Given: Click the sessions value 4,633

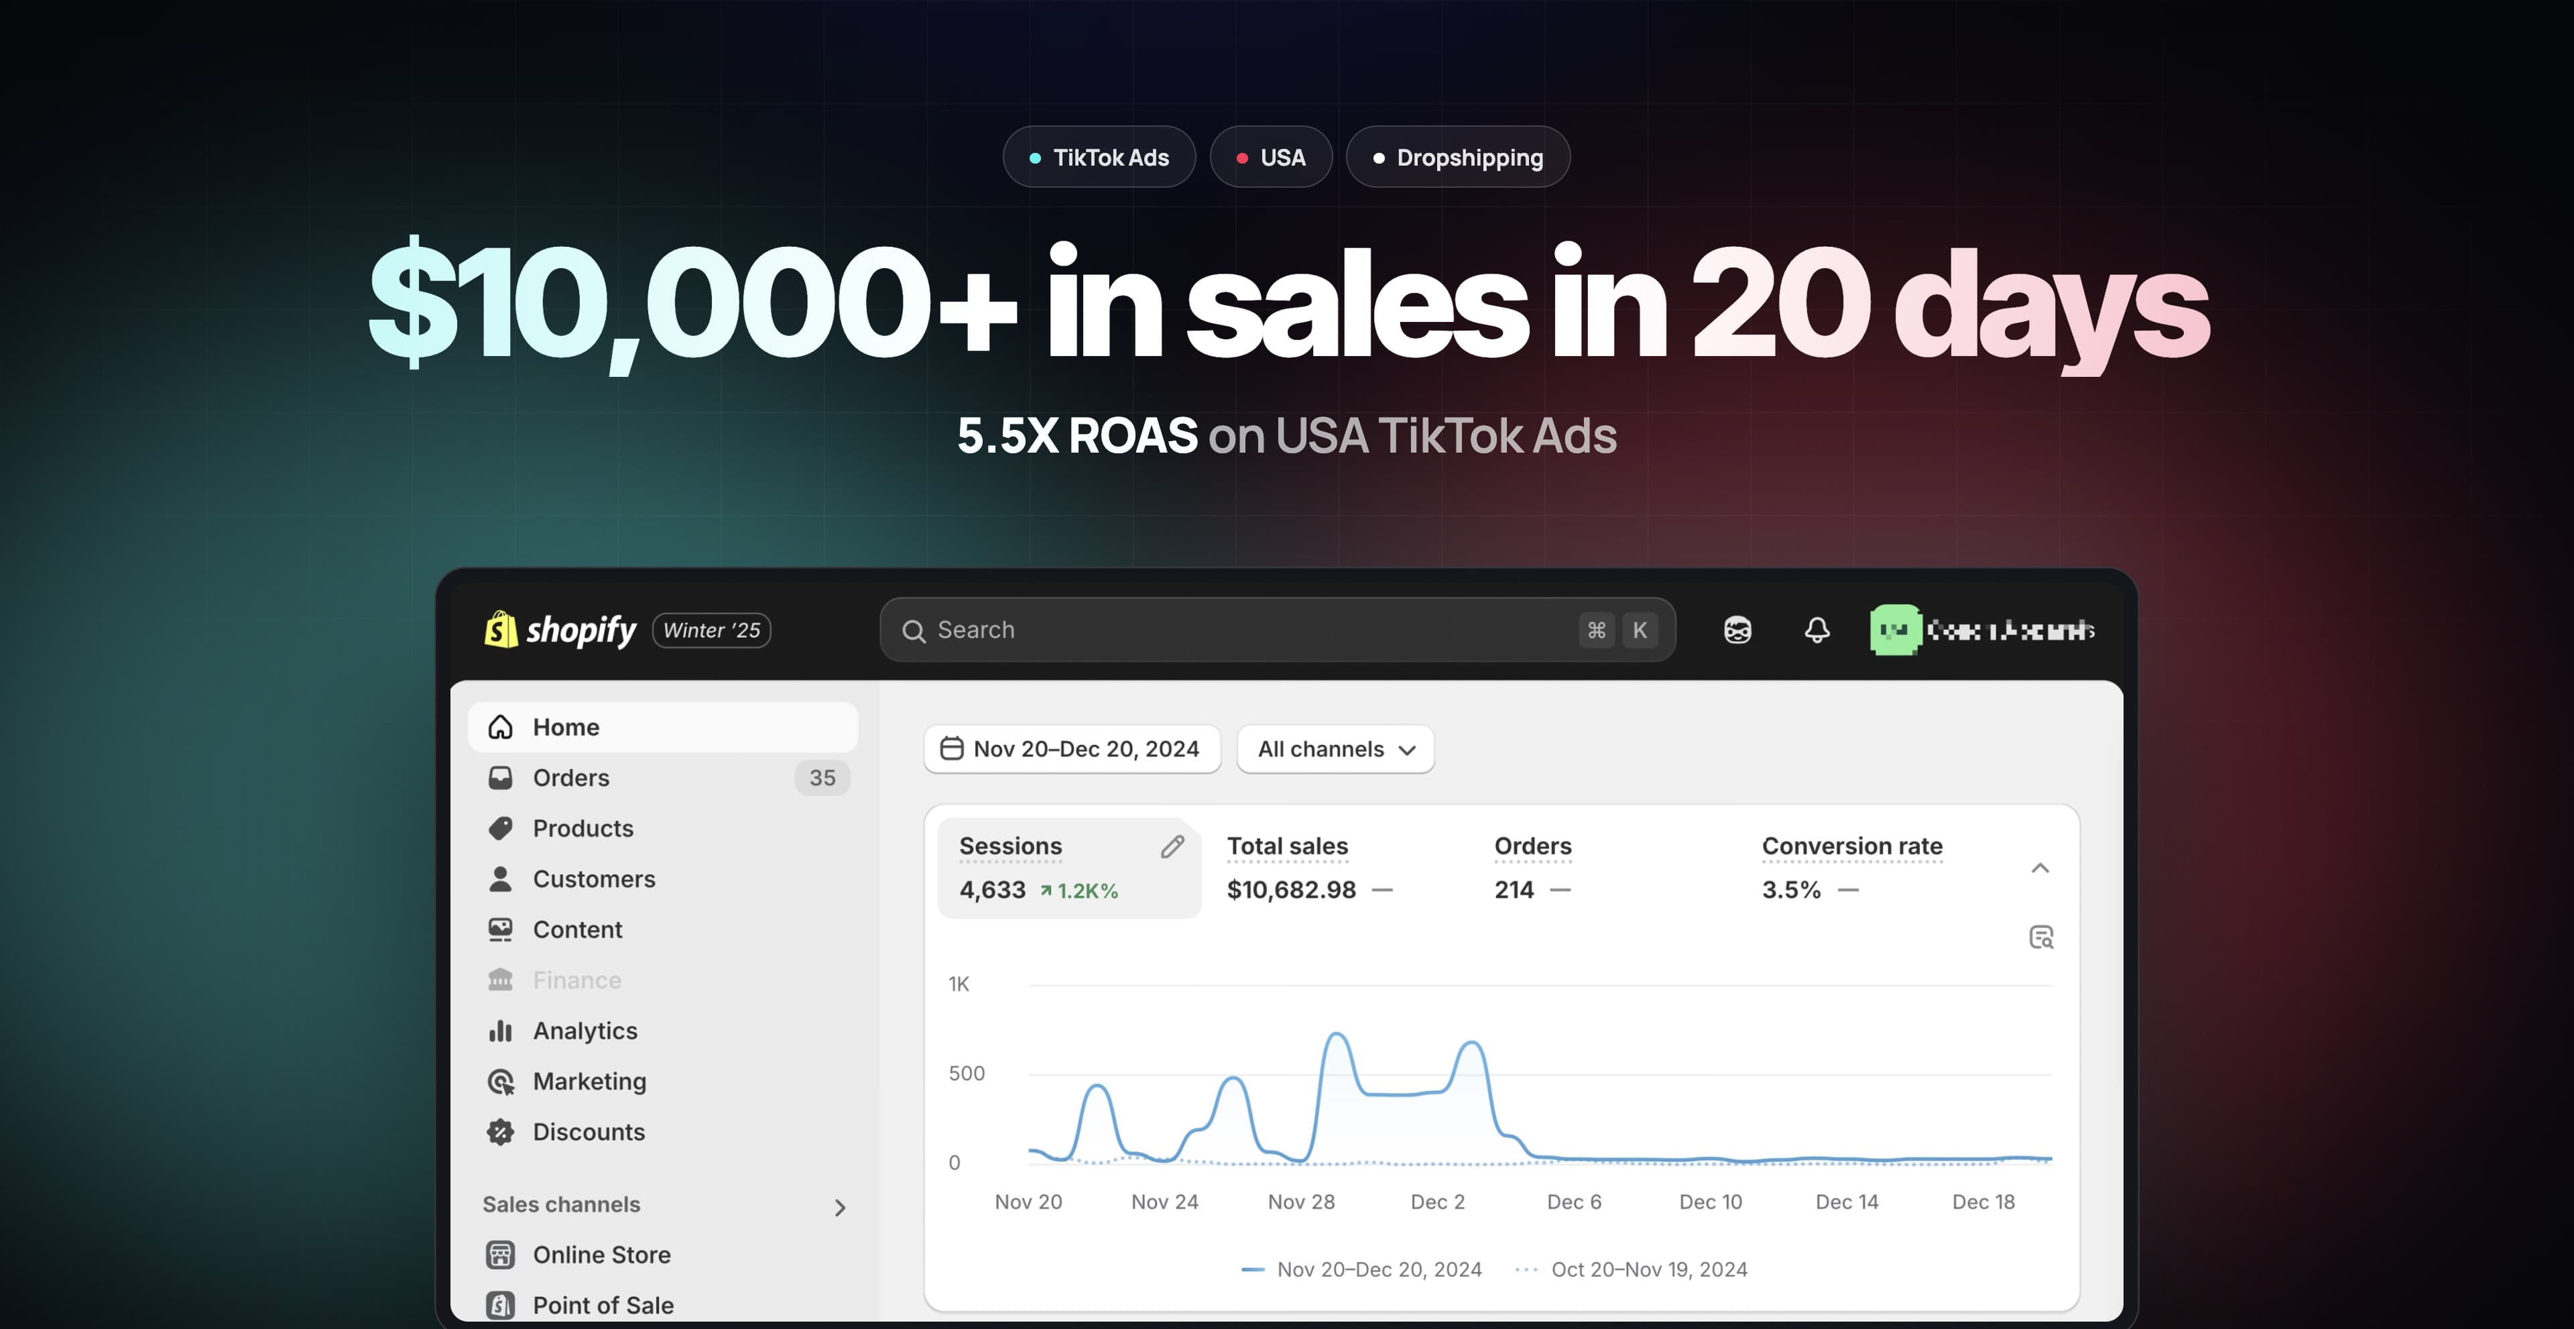Looking at the screenshot, I should 992,890.
